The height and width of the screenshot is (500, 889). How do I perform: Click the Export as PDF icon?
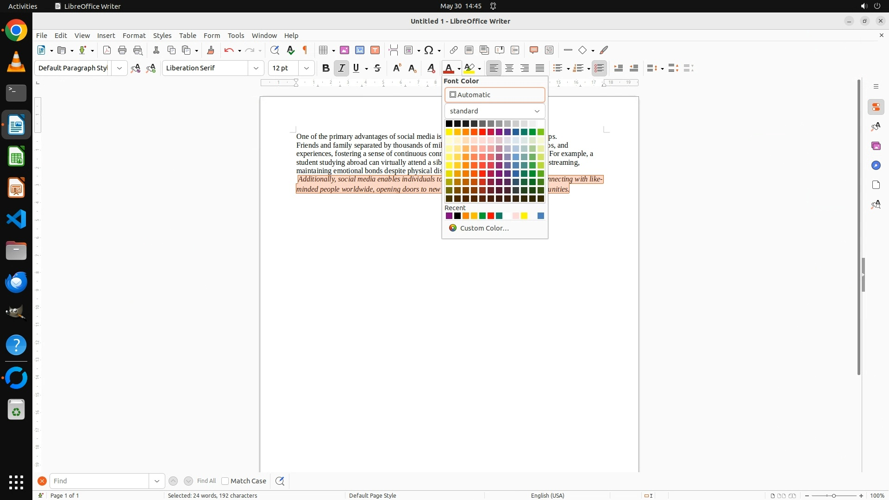tap(107, 50)
